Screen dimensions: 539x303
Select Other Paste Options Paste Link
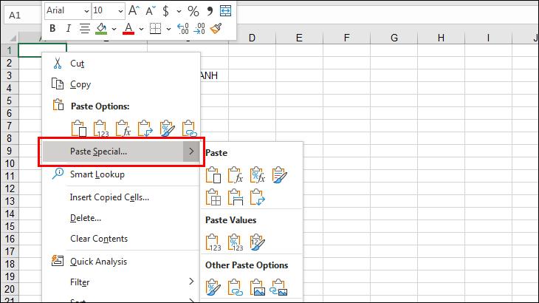[235, 287]
